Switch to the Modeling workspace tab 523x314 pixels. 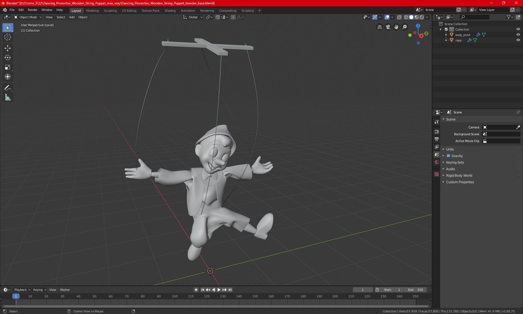(x=92, y=11)
